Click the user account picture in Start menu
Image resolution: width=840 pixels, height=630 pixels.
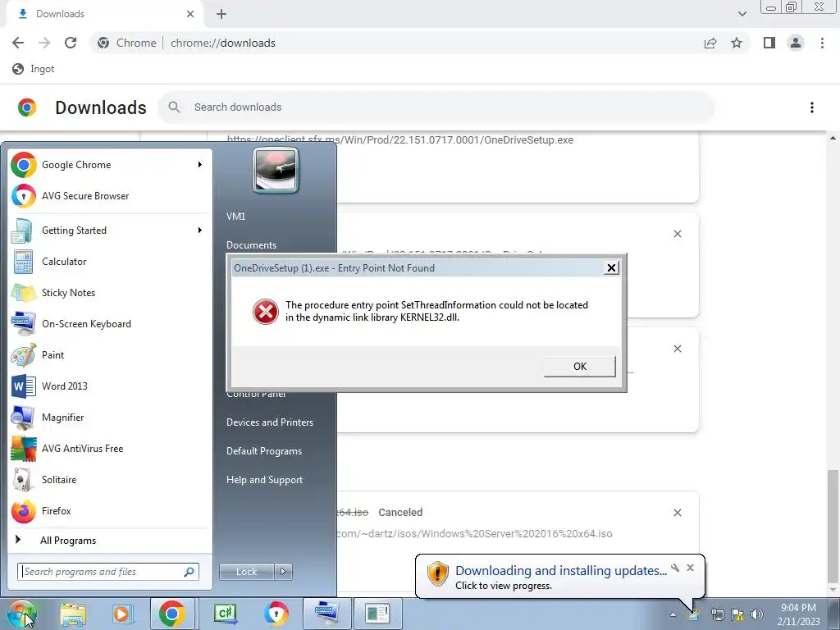tap(276, 170)
